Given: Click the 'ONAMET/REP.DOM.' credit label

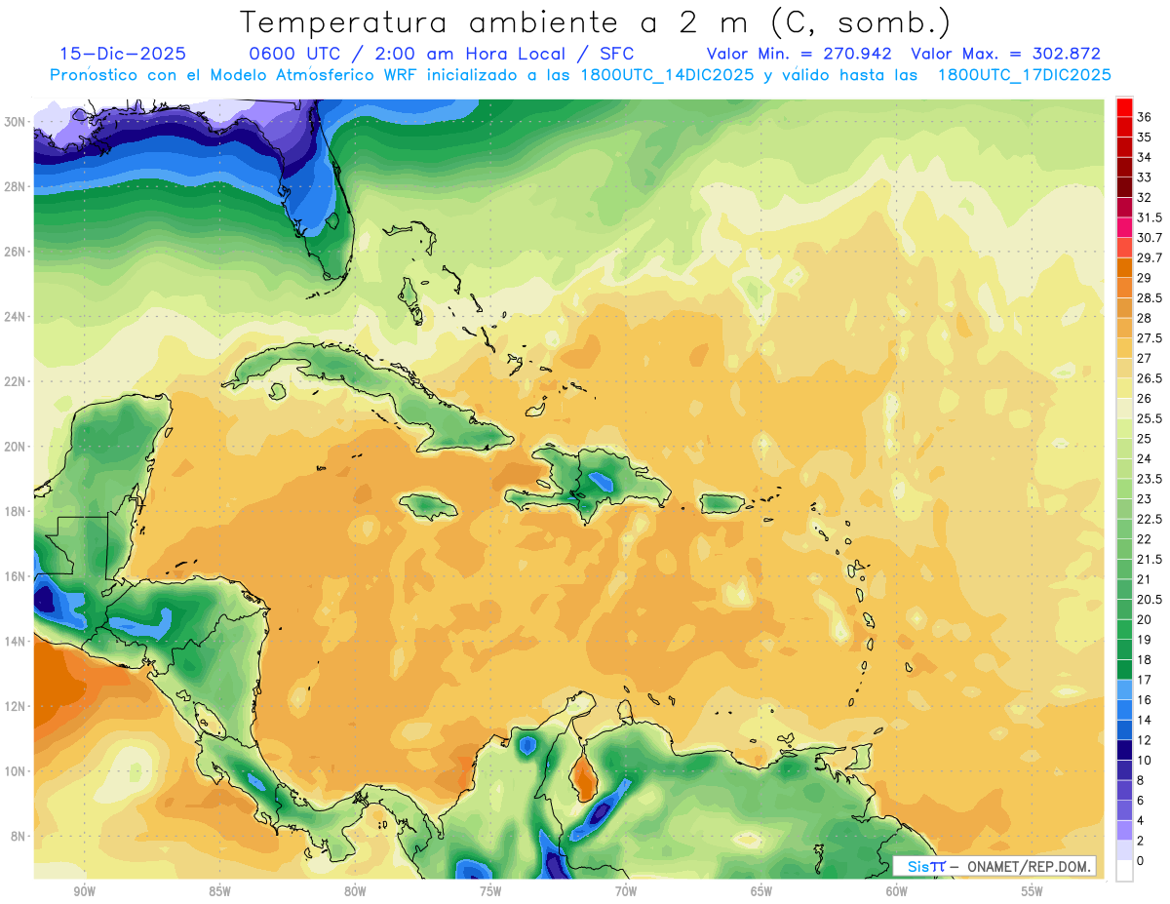Looking at the screenshot, I should [1028, 866].
